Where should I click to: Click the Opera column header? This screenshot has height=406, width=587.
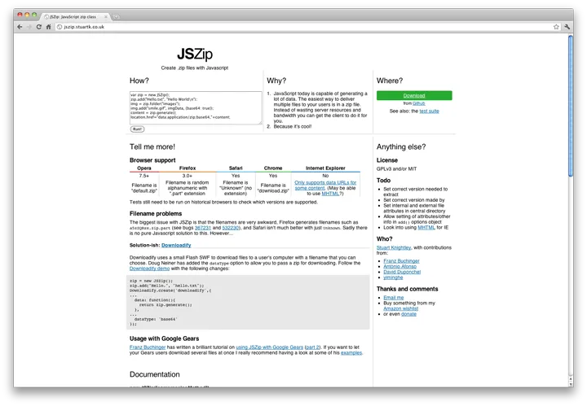point(144,168)
